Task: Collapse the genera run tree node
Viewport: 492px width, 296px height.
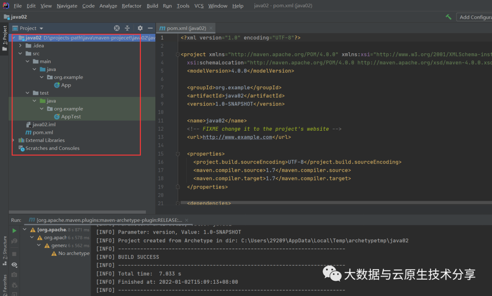Action: pos(39,245)
